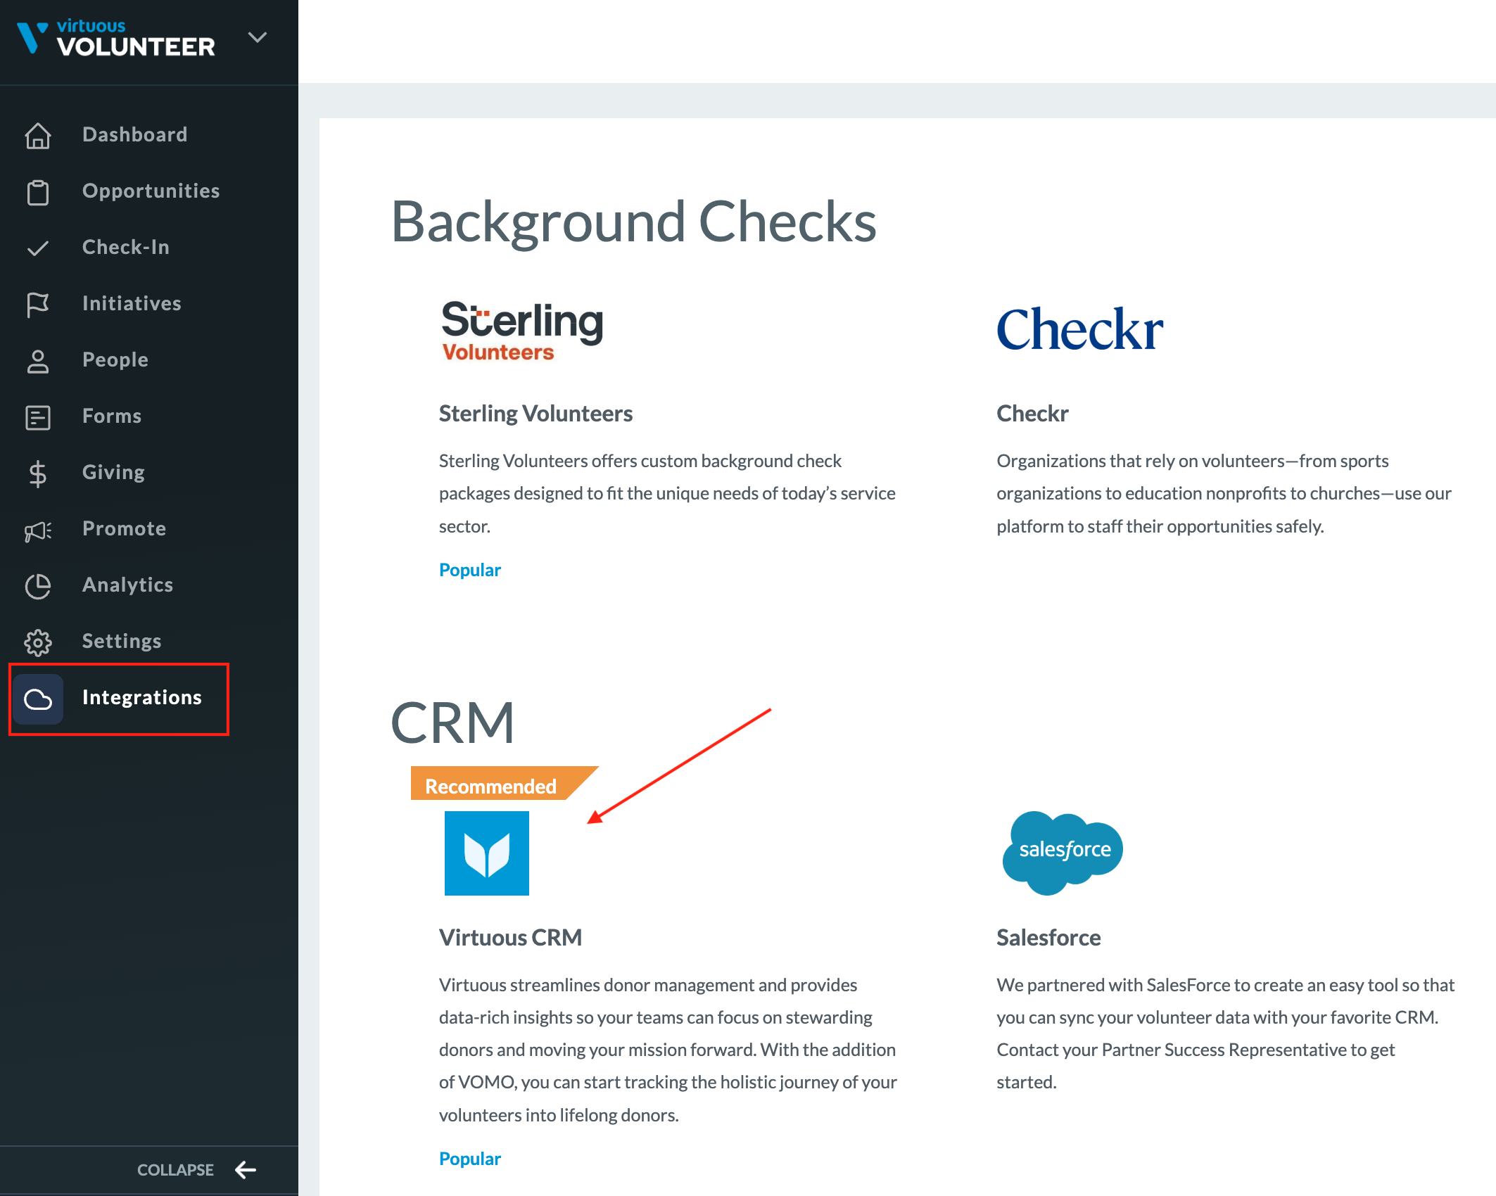Click the Settings gear icon

coord(38,642)
